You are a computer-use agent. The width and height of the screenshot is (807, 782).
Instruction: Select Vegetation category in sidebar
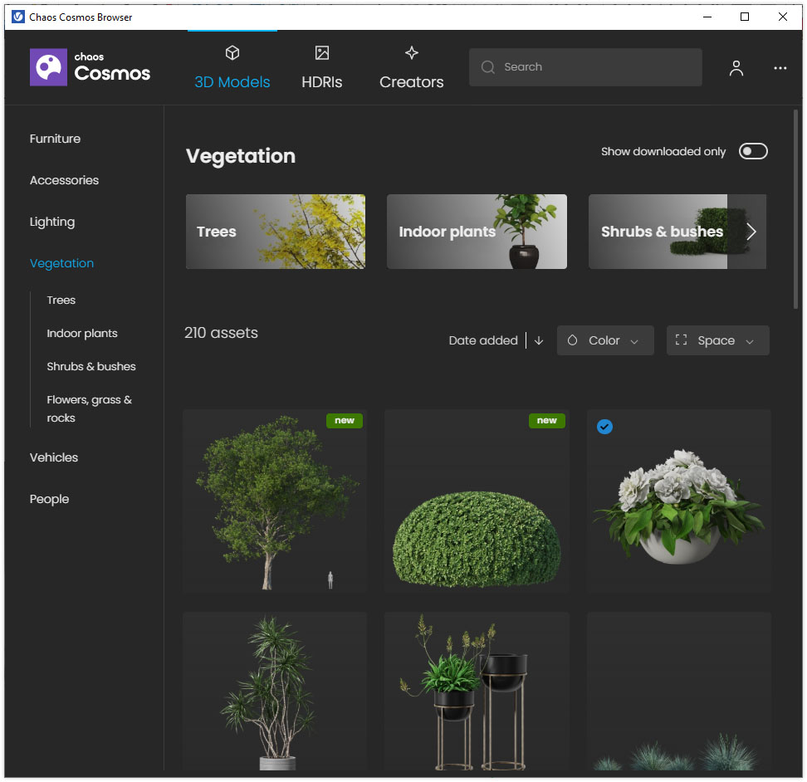click(x=61, y=263)
